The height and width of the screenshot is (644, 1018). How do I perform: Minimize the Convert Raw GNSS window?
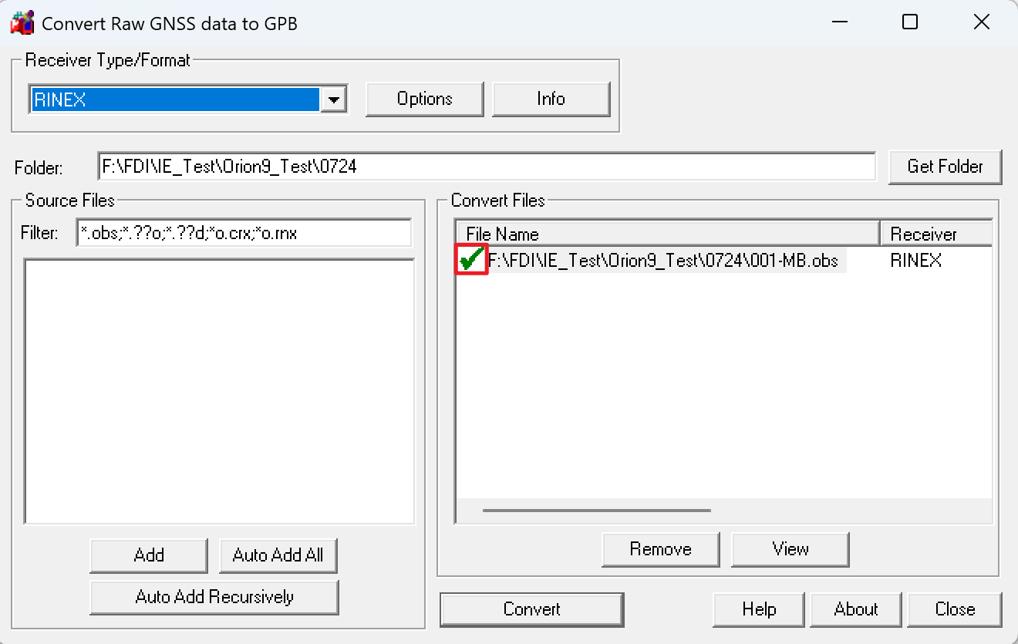click(838, 22)
